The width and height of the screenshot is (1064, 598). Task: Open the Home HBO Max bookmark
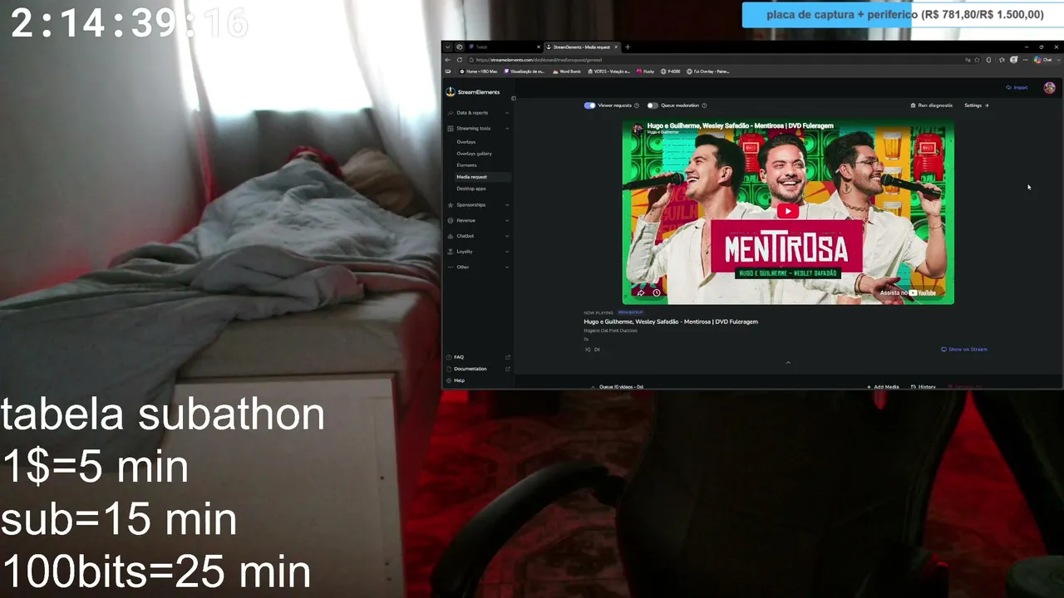[x=478, y=71]
